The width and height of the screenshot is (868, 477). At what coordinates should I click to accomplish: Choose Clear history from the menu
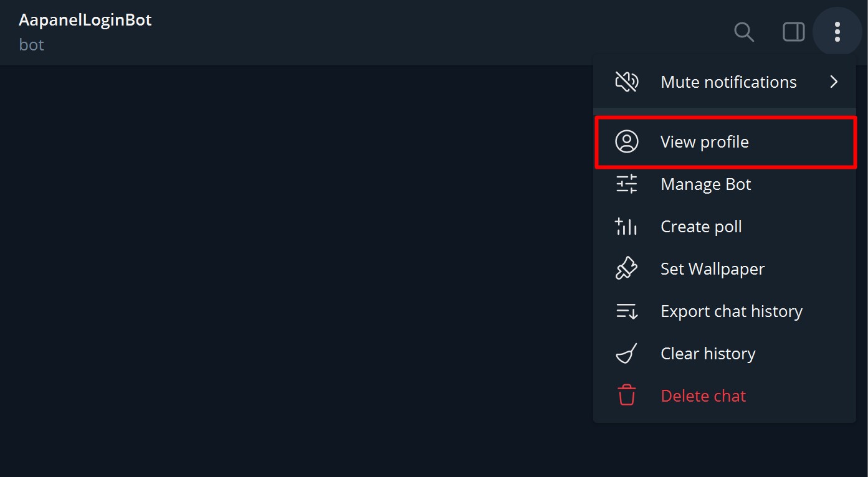tap(708, 354)
